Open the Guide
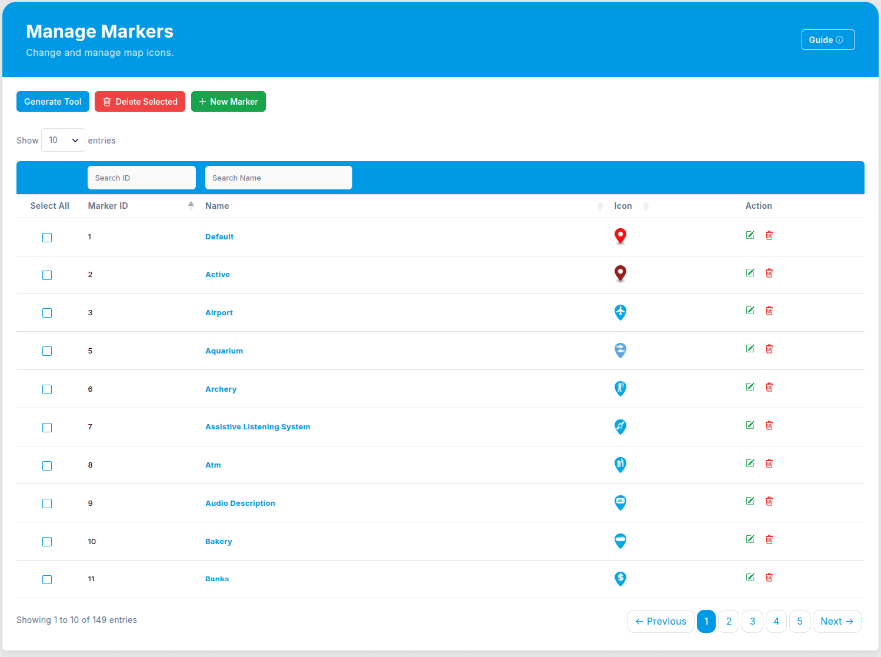This screenshot has height=657, width=881. (828, 40)
